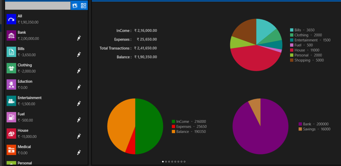The image size is (341, 166).
Task: Click the InCome legend color swatch
Action: [173, 122]
